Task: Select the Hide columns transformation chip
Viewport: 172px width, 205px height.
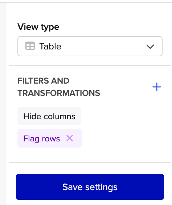Action: pos(49,116)
